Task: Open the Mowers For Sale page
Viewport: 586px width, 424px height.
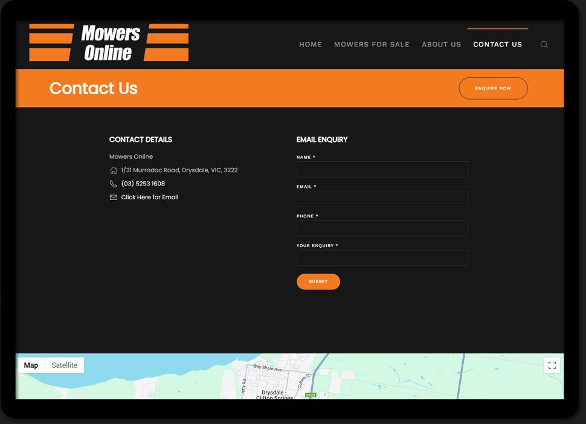Action: coord(372,45)
